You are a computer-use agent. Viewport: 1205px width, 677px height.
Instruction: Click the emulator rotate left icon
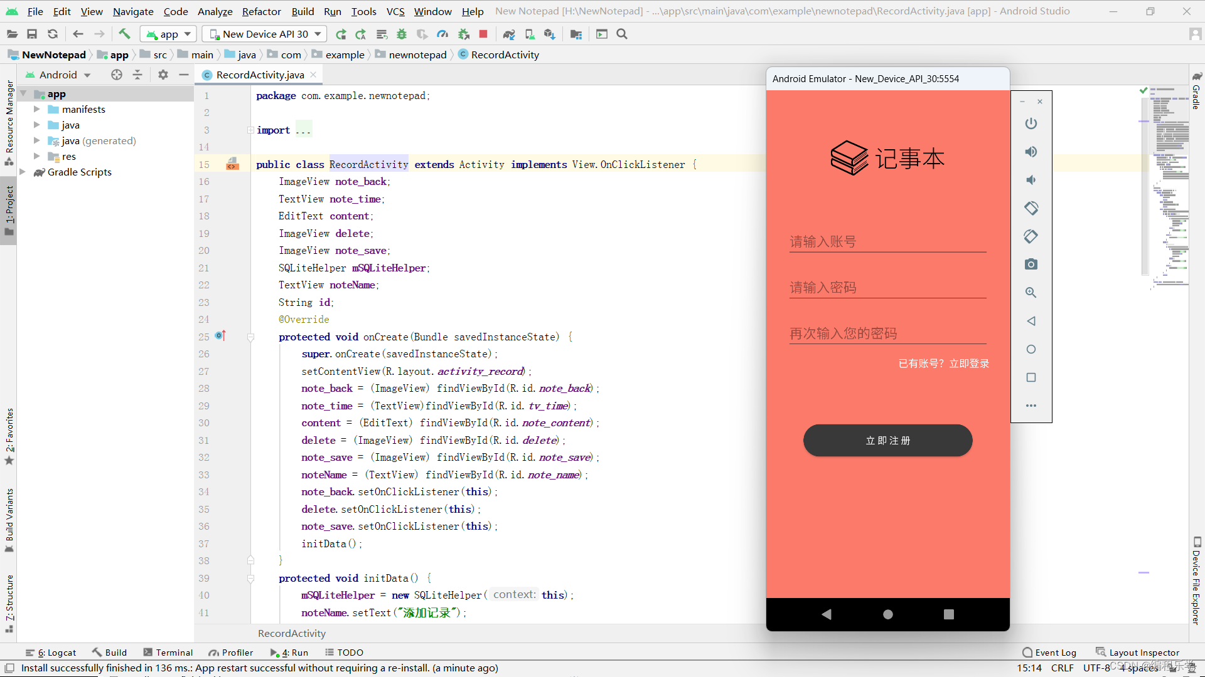[1031, 208]
